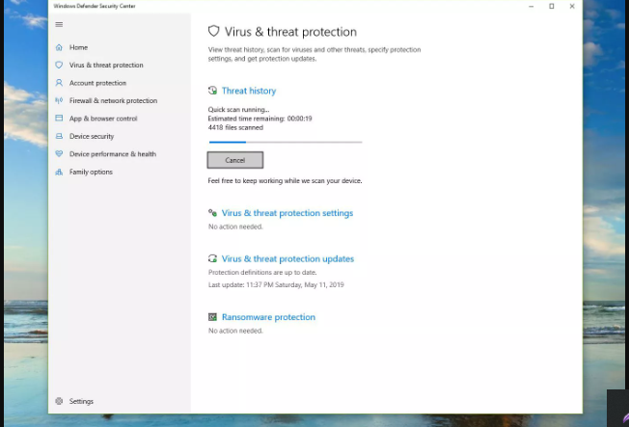Open Firewall & network protection
Image resolution: width=629 pixels, height=427 pixels.
click(x=113, y=100)
